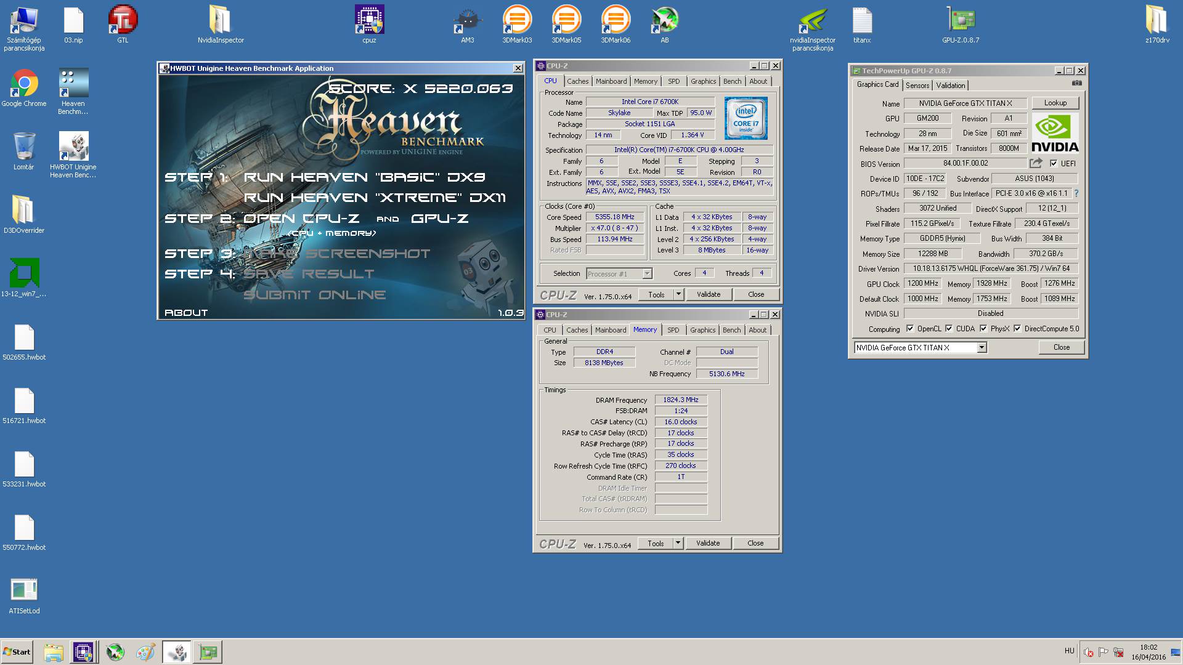Click SAVE RESULT in Heaven app

[x=309, y=274]
